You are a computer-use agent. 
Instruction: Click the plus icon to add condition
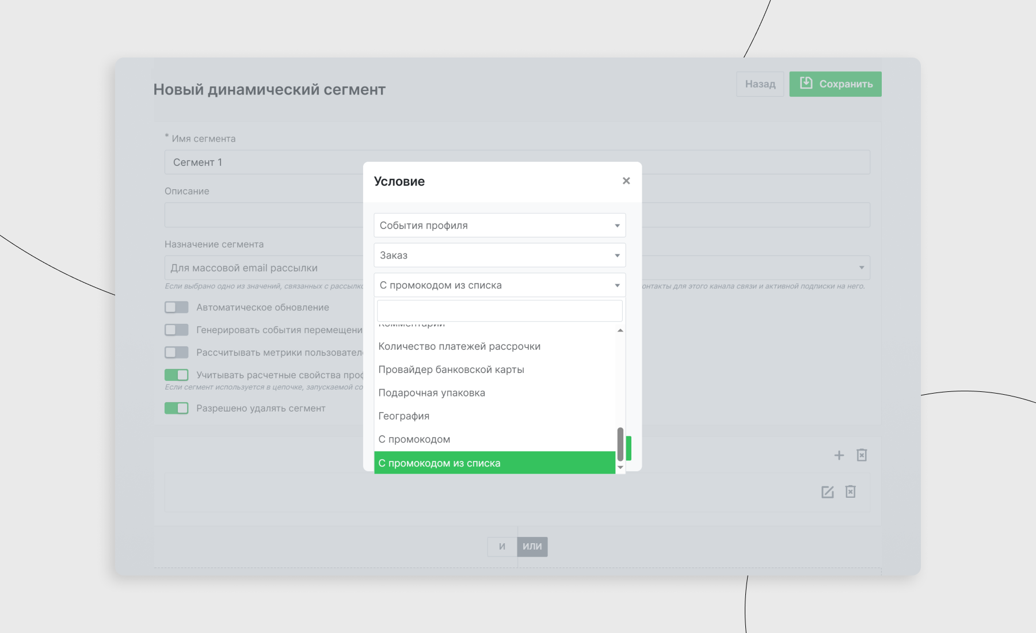[x=839, y=455]
